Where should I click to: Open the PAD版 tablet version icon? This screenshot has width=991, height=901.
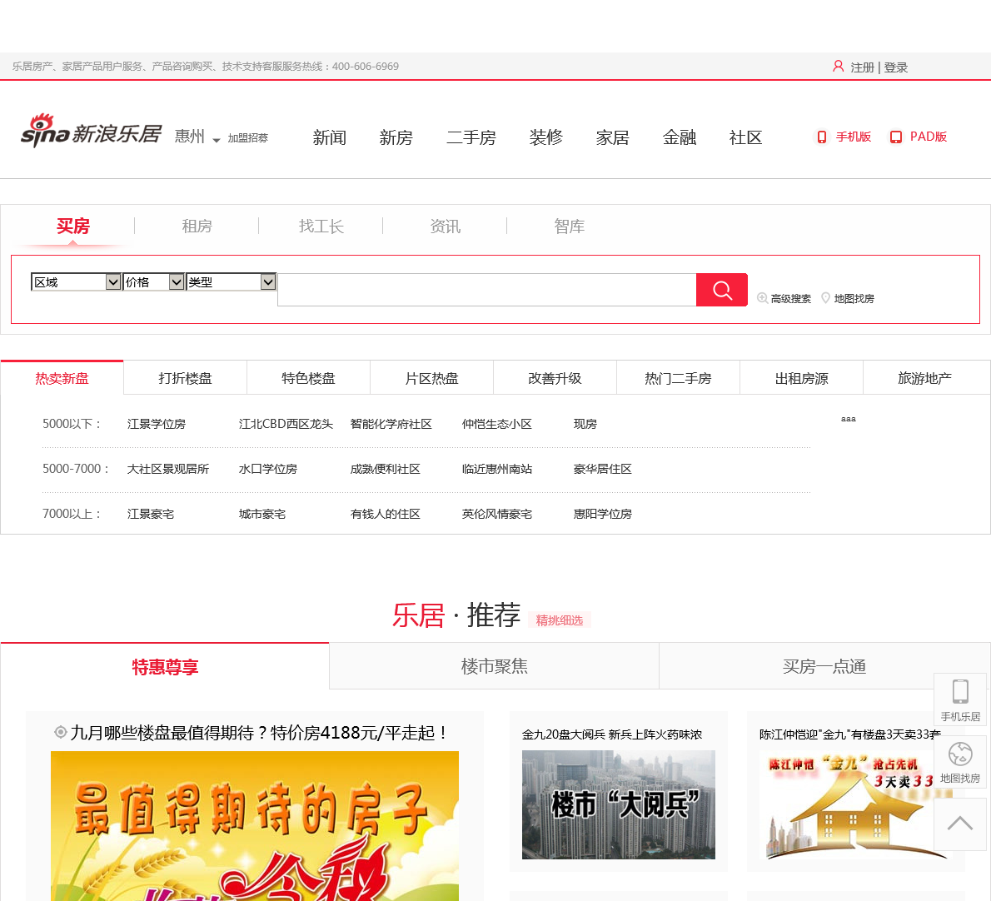click(896, 137)
